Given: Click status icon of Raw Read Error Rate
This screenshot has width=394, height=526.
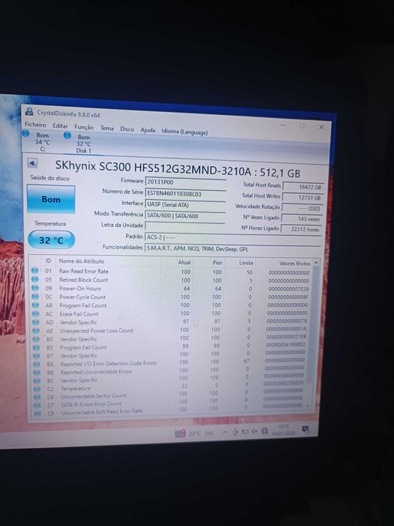Looking at the screenshot, I should 35,271.
